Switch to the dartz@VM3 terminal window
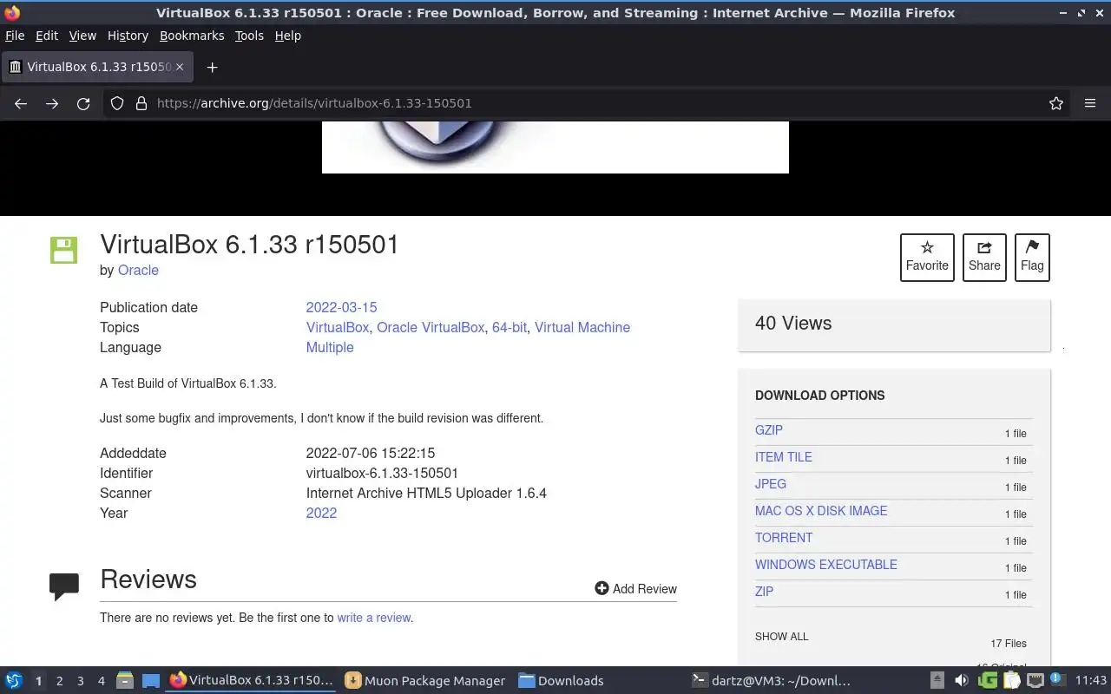This screenshot has width=1111, height=694. coord(771,681)
